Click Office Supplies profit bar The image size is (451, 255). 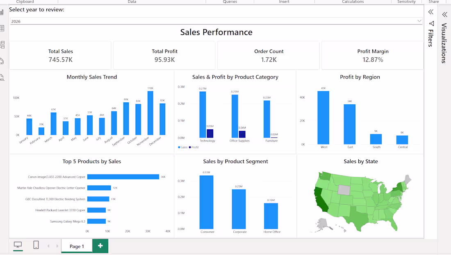click(x=242, y=134)
